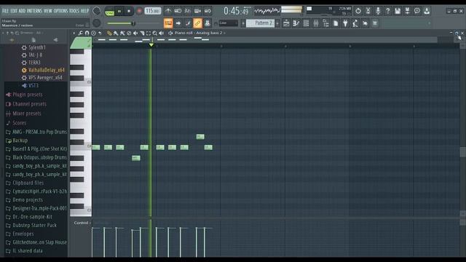The image size is (466, 262).
Task: Open the audio editor scissors icon
Action: point(368,11)
